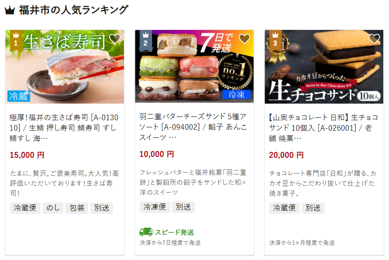
Task: Click the rank 3 crown badge
Action: pyautogui.click(x=276, y=40)
